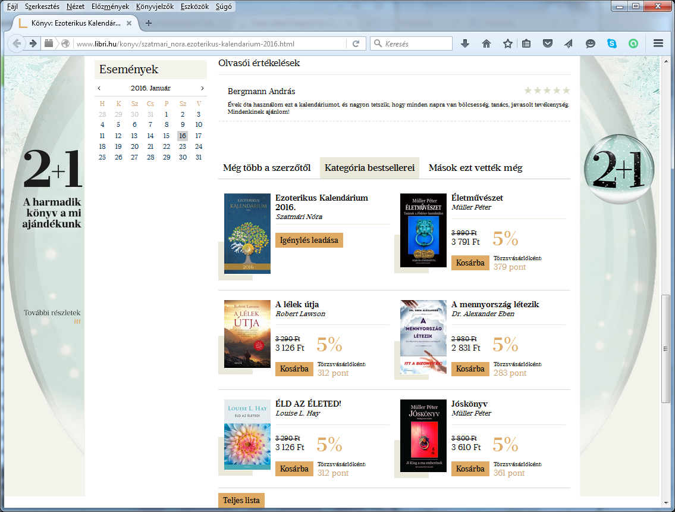Reload the page with the refresh icon
Image resolution: width=675 pixels, height=512 pixels.
356,43
